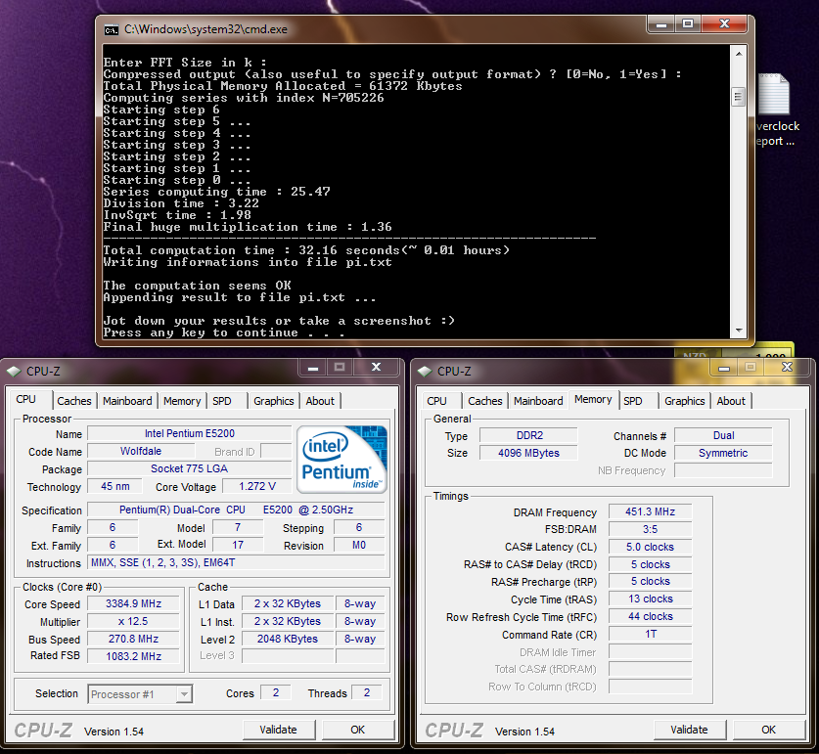Click OK button in left CPU-Z window
The image size is (819, 754).
click(x=358, y=730)
